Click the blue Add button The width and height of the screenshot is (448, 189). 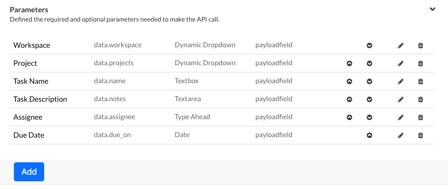click(29, 172)
